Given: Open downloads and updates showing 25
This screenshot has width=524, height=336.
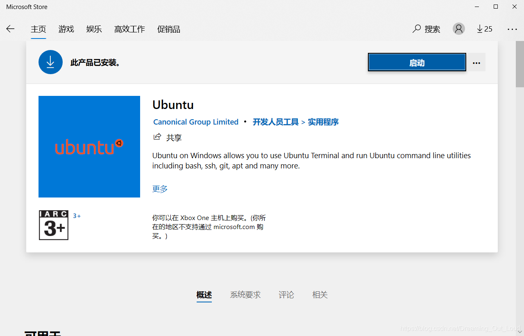Looking at the screenshot, I should click(484, 29).
